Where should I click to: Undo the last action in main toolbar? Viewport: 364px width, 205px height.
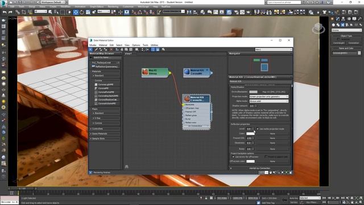[5, 12]
